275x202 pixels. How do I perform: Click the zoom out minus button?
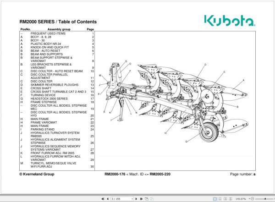253,199
